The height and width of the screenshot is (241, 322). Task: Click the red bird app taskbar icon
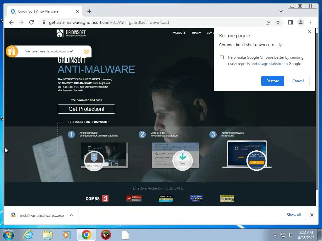(106, 235)
